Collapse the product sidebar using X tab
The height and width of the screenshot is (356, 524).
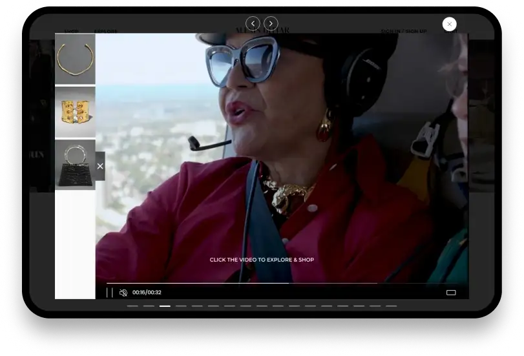click(x=100, y=166)
